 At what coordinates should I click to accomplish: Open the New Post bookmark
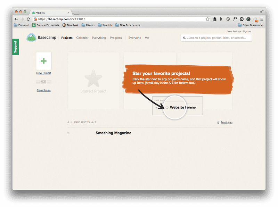point(70,25)
